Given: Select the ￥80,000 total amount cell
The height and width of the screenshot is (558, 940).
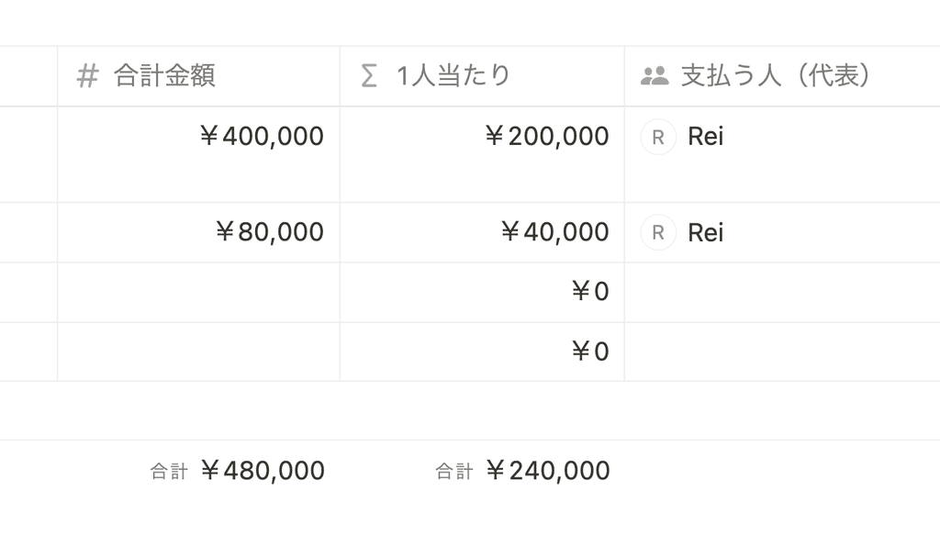Looking at the screenshot, I should tap(198, 232).
